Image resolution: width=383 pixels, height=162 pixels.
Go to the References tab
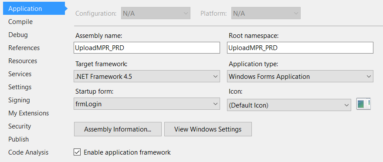[x=24, y=48]
